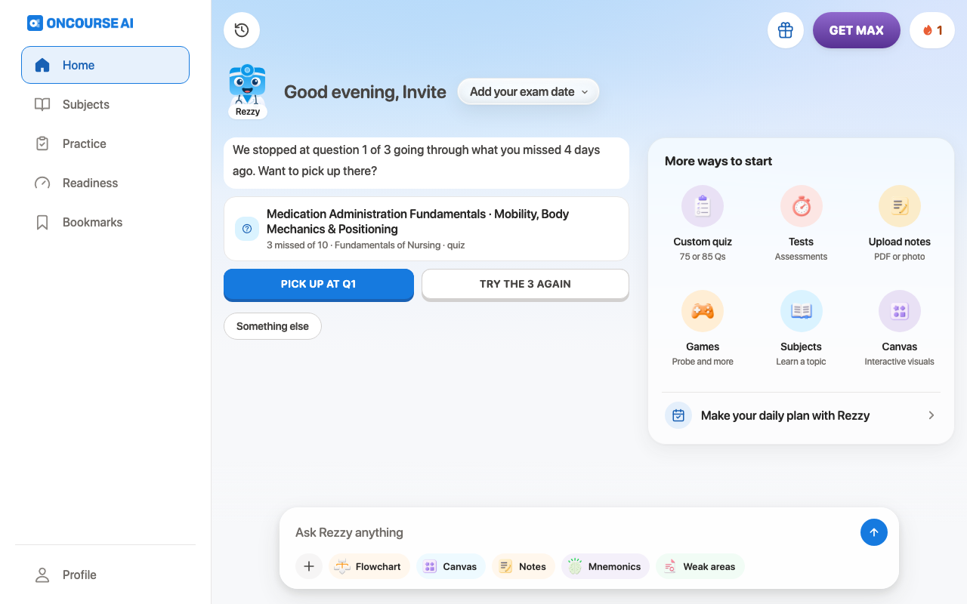Image resolution: width=967 pixels, height=604 pixels.
Task: Open the Medication Administration Fundamentals quiz card
Action: pyautogui.click(x=426, y=229)
